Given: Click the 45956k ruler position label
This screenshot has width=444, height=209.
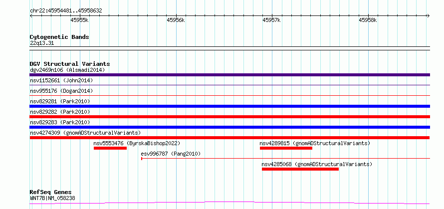Looking at the screenshot, I should (176, 20).
